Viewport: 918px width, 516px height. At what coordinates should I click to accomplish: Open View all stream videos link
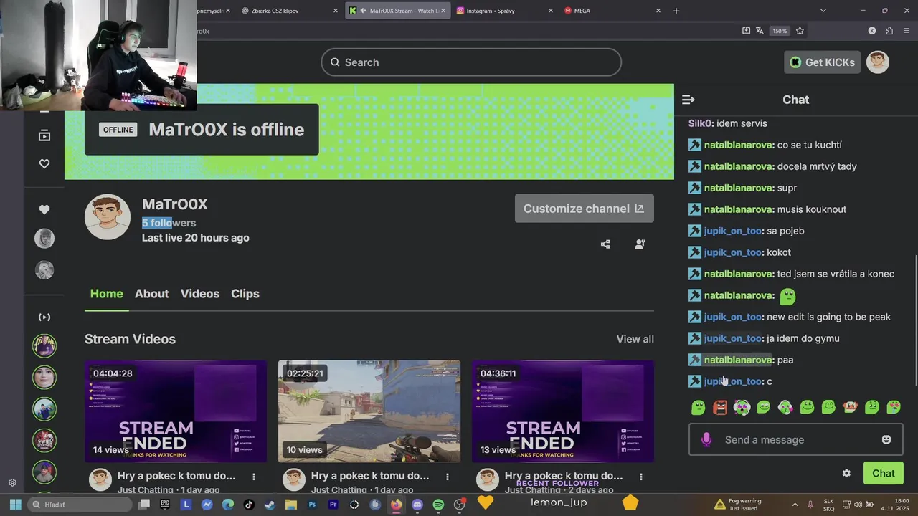[x=635, y=339]
